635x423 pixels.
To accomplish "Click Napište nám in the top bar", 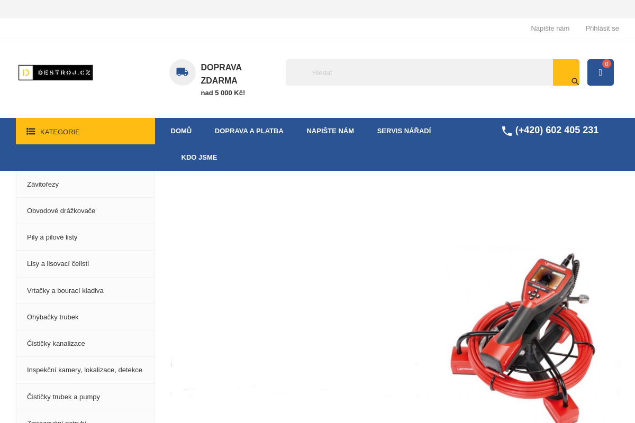I will (550, 29).
